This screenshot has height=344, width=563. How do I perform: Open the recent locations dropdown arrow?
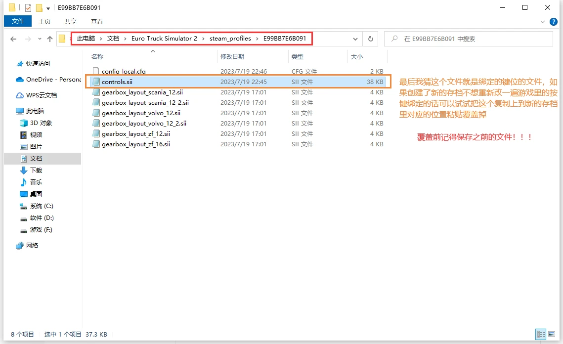click(40, 39)
